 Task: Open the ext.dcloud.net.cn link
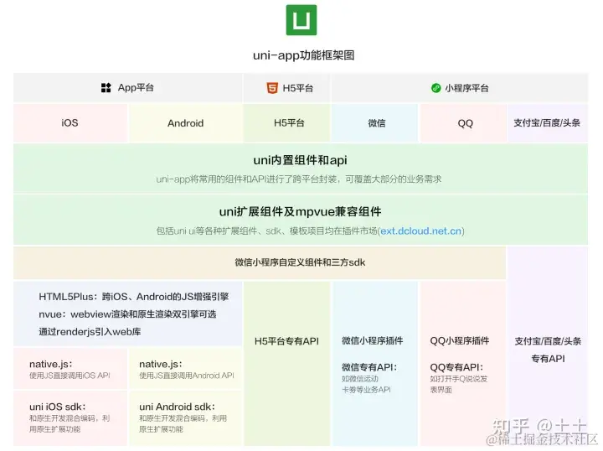coord(421,231)
